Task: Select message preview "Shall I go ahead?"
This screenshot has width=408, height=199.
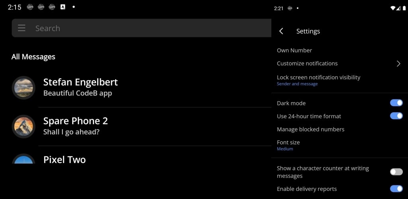Action: (x=71, y=132)
